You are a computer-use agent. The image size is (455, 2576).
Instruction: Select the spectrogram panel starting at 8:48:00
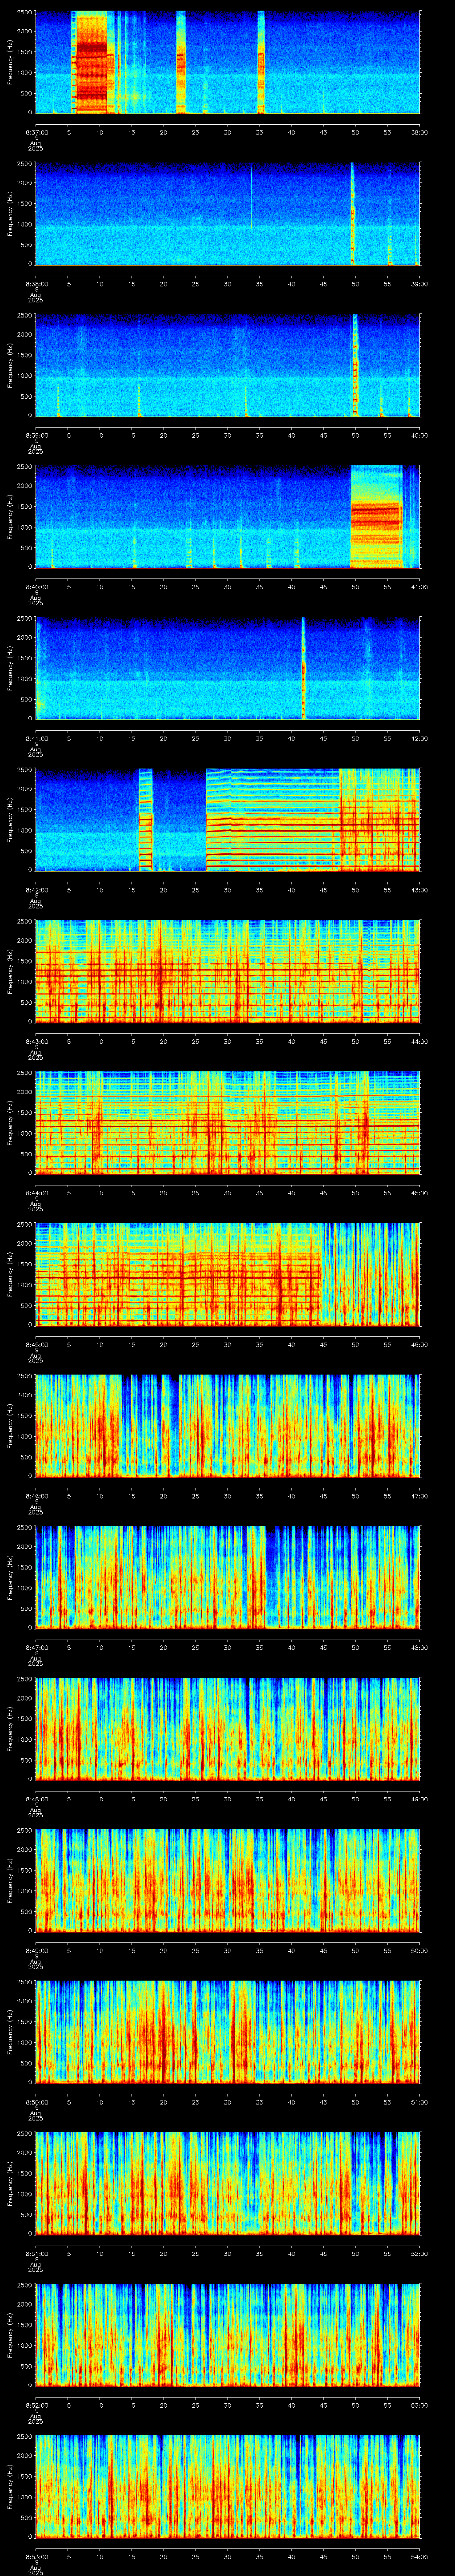228,1729
